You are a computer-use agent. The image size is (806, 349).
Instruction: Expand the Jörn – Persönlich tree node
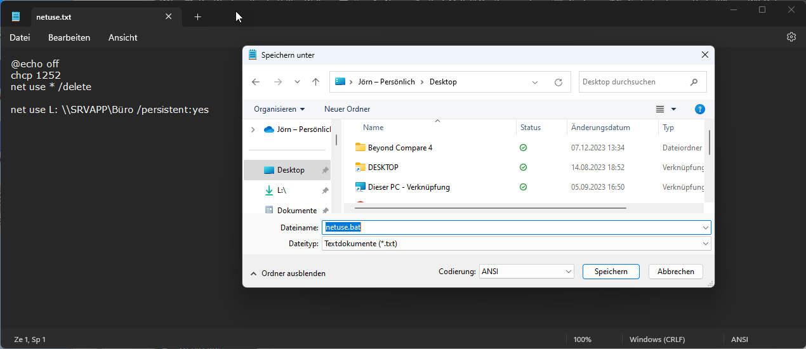point(253,129)
